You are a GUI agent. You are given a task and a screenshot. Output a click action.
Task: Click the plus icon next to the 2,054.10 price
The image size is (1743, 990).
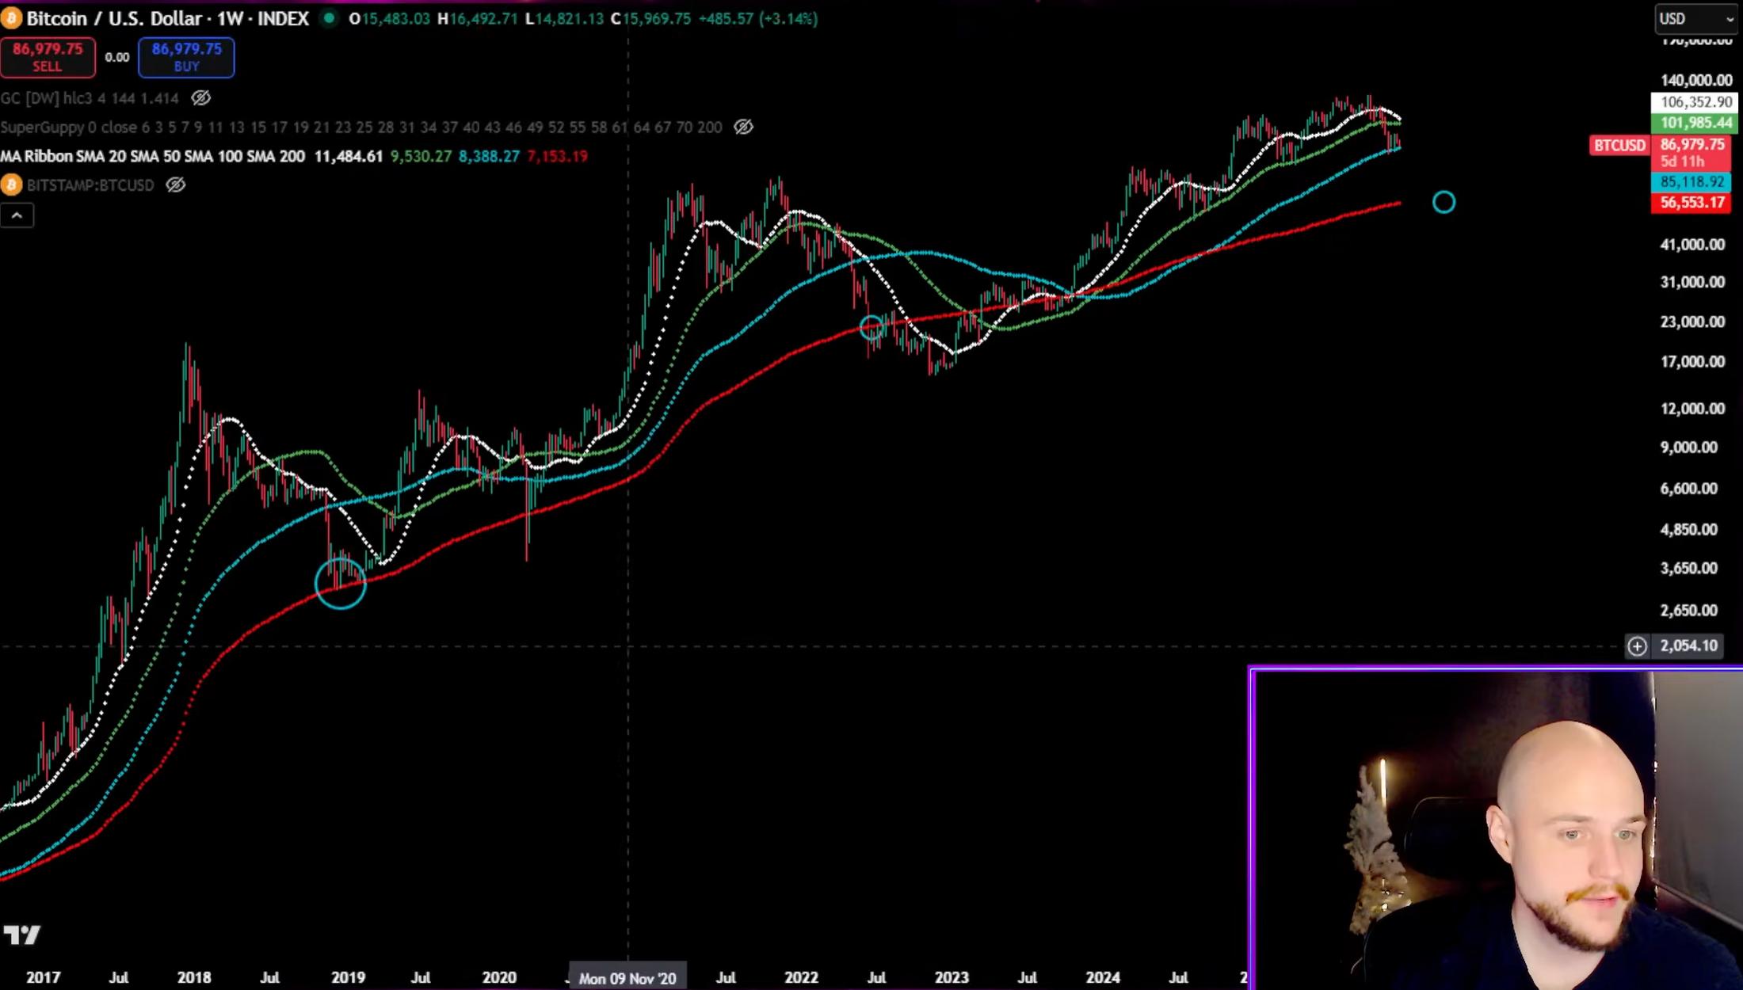coord(1637,646)
